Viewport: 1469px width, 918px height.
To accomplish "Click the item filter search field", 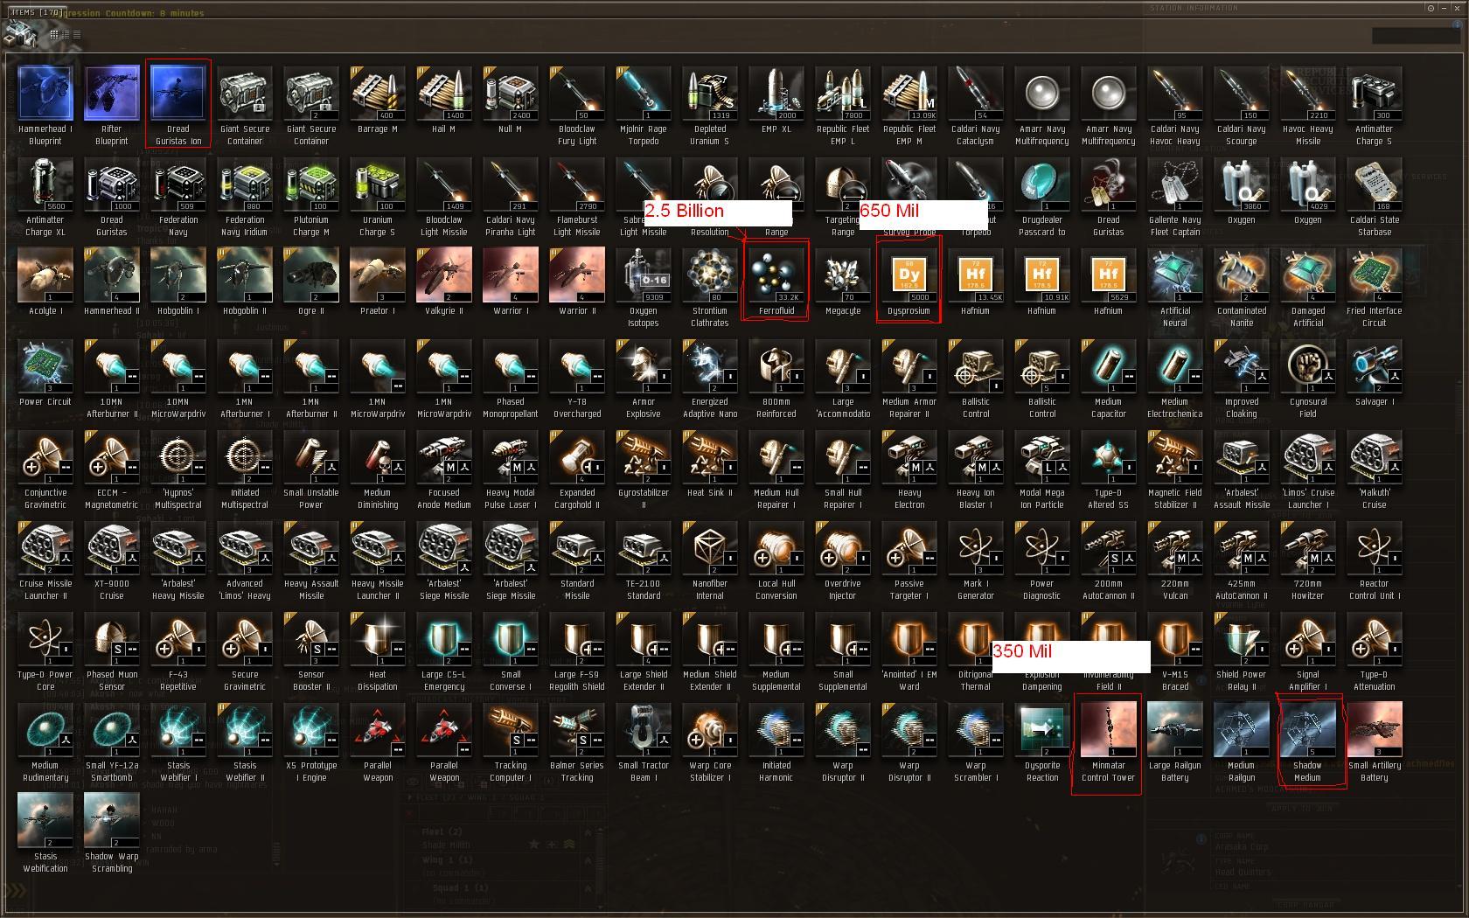I will [1416, 35].
